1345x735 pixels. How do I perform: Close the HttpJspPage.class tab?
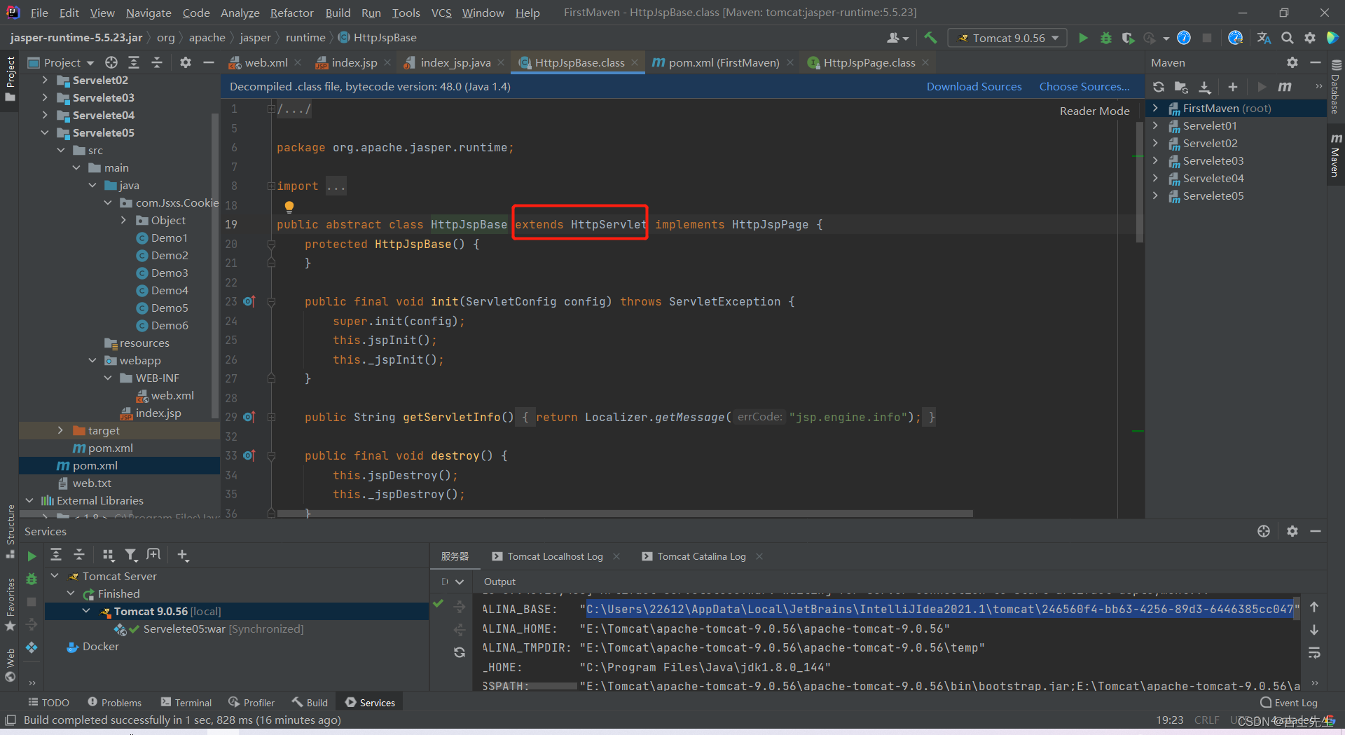(925, 62)
